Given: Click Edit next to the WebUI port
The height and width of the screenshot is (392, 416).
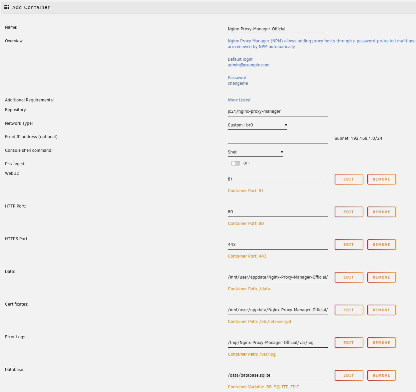Looking at the screenshot, I should 349,179.
